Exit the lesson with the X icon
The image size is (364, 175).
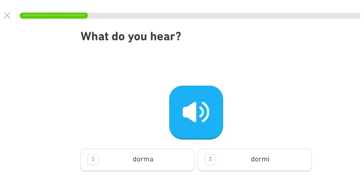7,15
